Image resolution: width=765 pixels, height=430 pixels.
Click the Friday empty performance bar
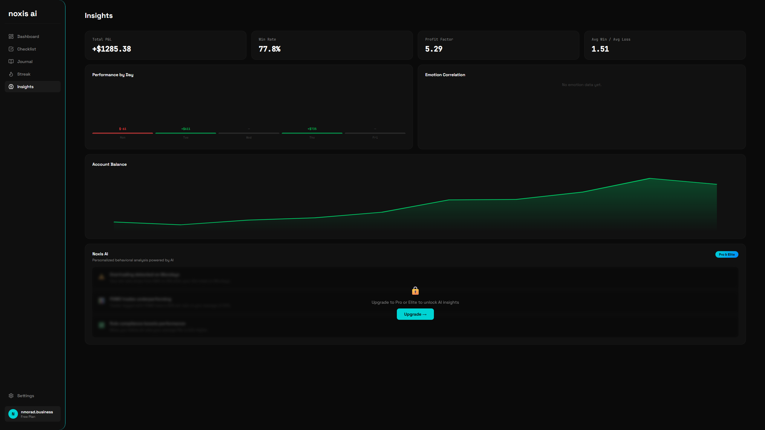click(x=375, y=133)
